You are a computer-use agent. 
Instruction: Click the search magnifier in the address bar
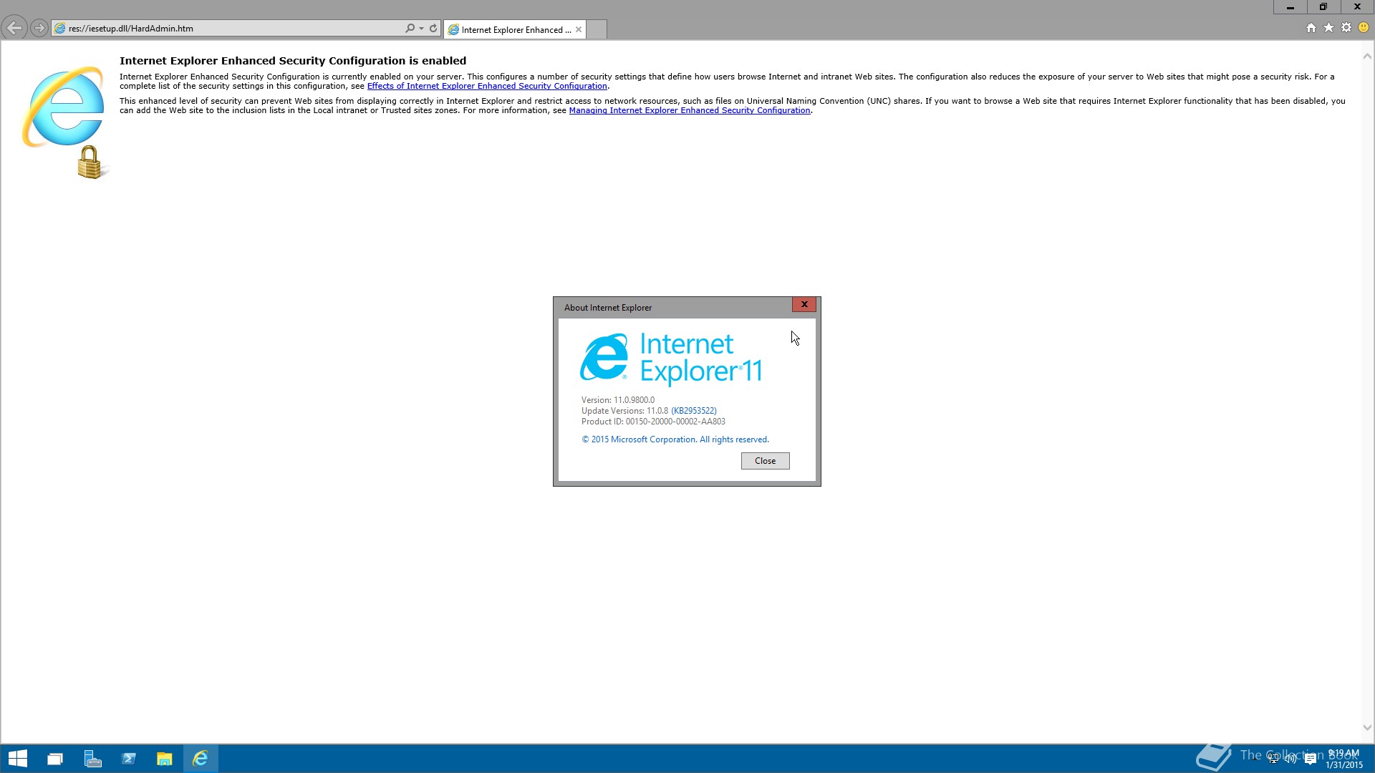[x=410, y=28]
